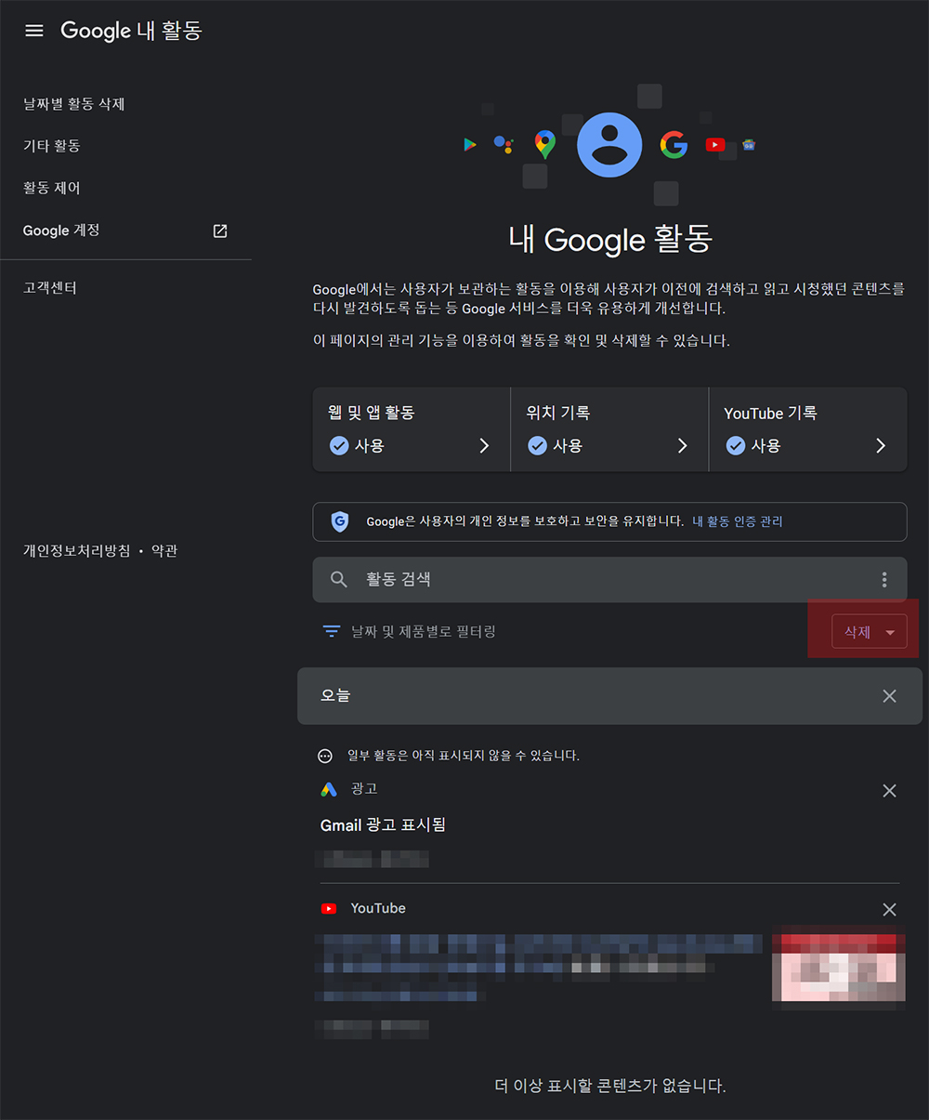This screenshot has height=1120, width=929.
Task: Click the Google 내 활동 page title
Action: pyautogui.click(x=131, y=31)
